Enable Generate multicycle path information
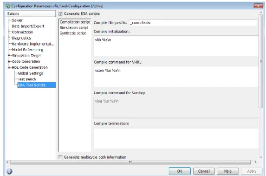This screenshot has height=176, width=266. (60, 157)
